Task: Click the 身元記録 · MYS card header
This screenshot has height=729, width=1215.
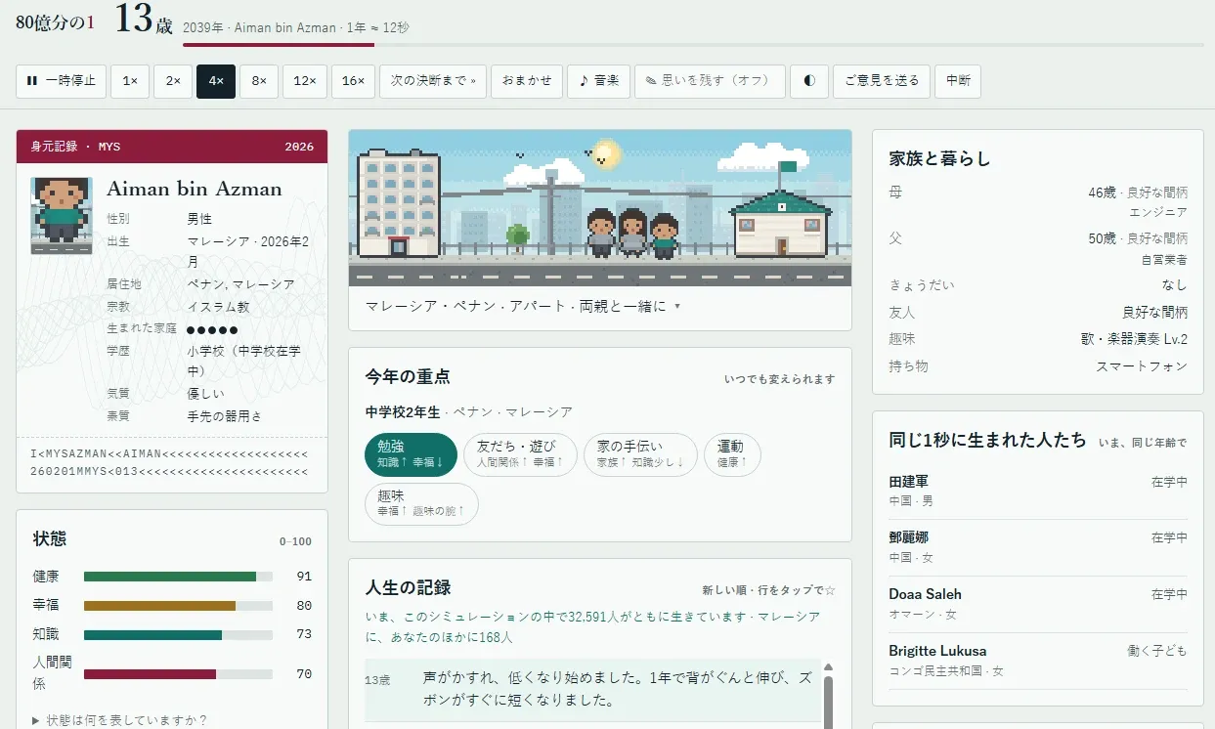Action: pos(172,147)
